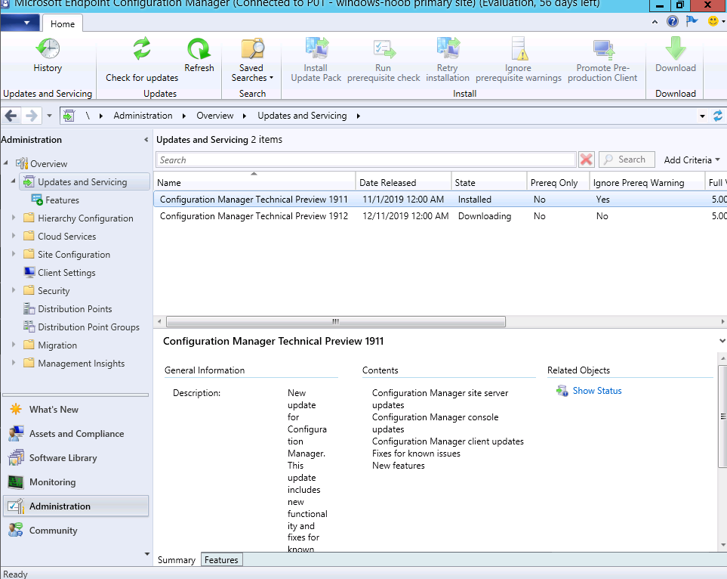Viewport: 727px width, 579px height.
Task: Select Configuration Manager Technical Preview 1911 row
Action: (x=440, y=200)
